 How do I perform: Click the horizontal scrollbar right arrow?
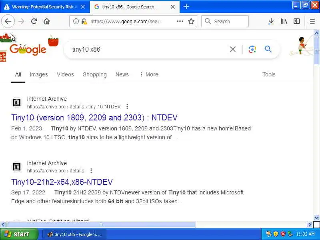point(310,225)
